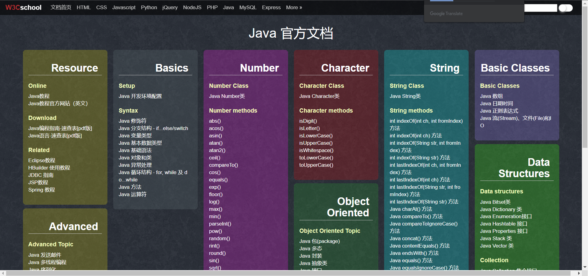Open Java 包(package) link
The height and width of the screenshot is (276, 588).
click(x=320, y=241)
